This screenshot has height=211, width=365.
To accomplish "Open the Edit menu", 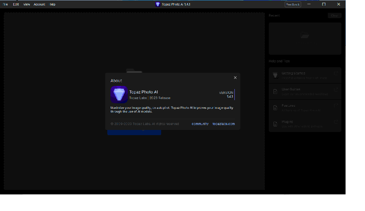I will tap(16, 5).
